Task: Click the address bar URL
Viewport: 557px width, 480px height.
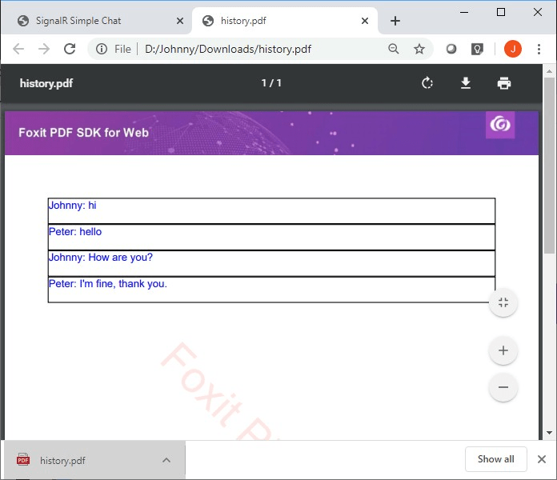Action: [228, 49]
